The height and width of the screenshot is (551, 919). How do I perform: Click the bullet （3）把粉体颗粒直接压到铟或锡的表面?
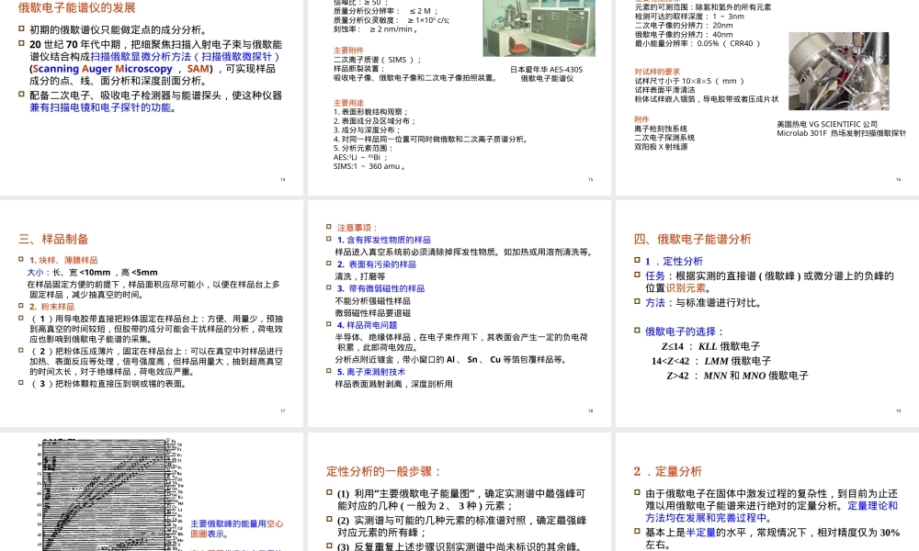click(x=108, y=384)
